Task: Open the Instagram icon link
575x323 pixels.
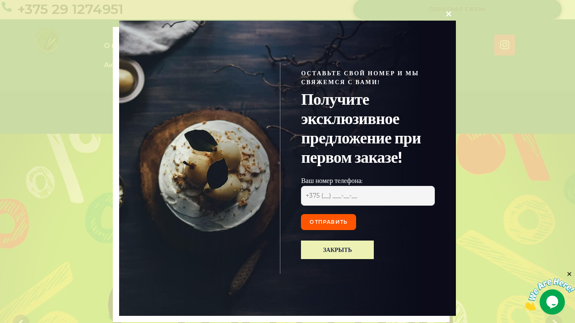Action: [x=505, y=45]
